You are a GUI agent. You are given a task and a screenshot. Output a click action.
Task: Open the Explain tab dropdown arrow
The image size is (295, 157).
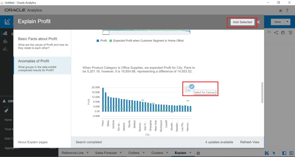click(190, 153)
